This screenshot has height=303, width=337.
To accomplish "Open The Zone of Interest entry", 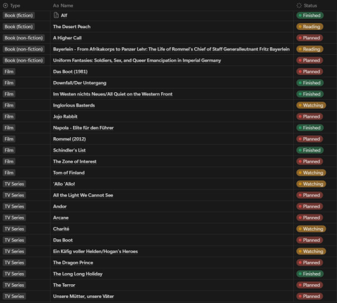I will (75, 161).
